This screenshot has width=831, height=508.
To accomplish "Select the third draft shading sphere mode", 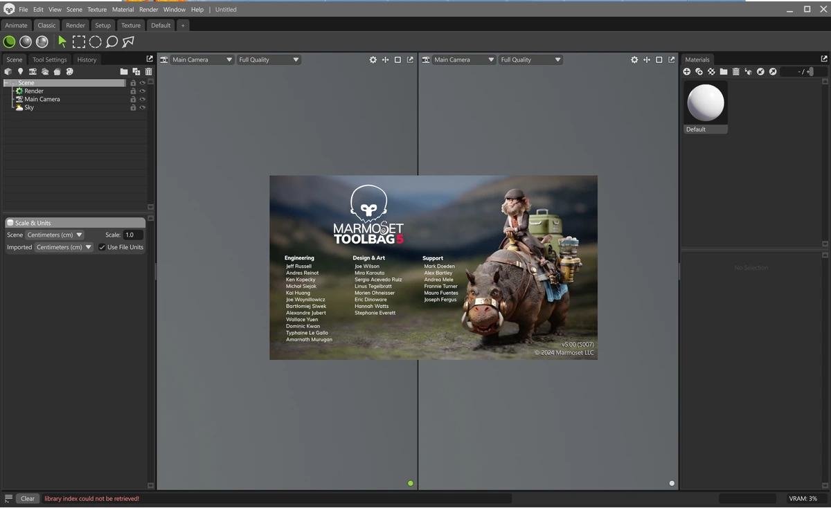I will pyautogui.click(x=42, y=42).
